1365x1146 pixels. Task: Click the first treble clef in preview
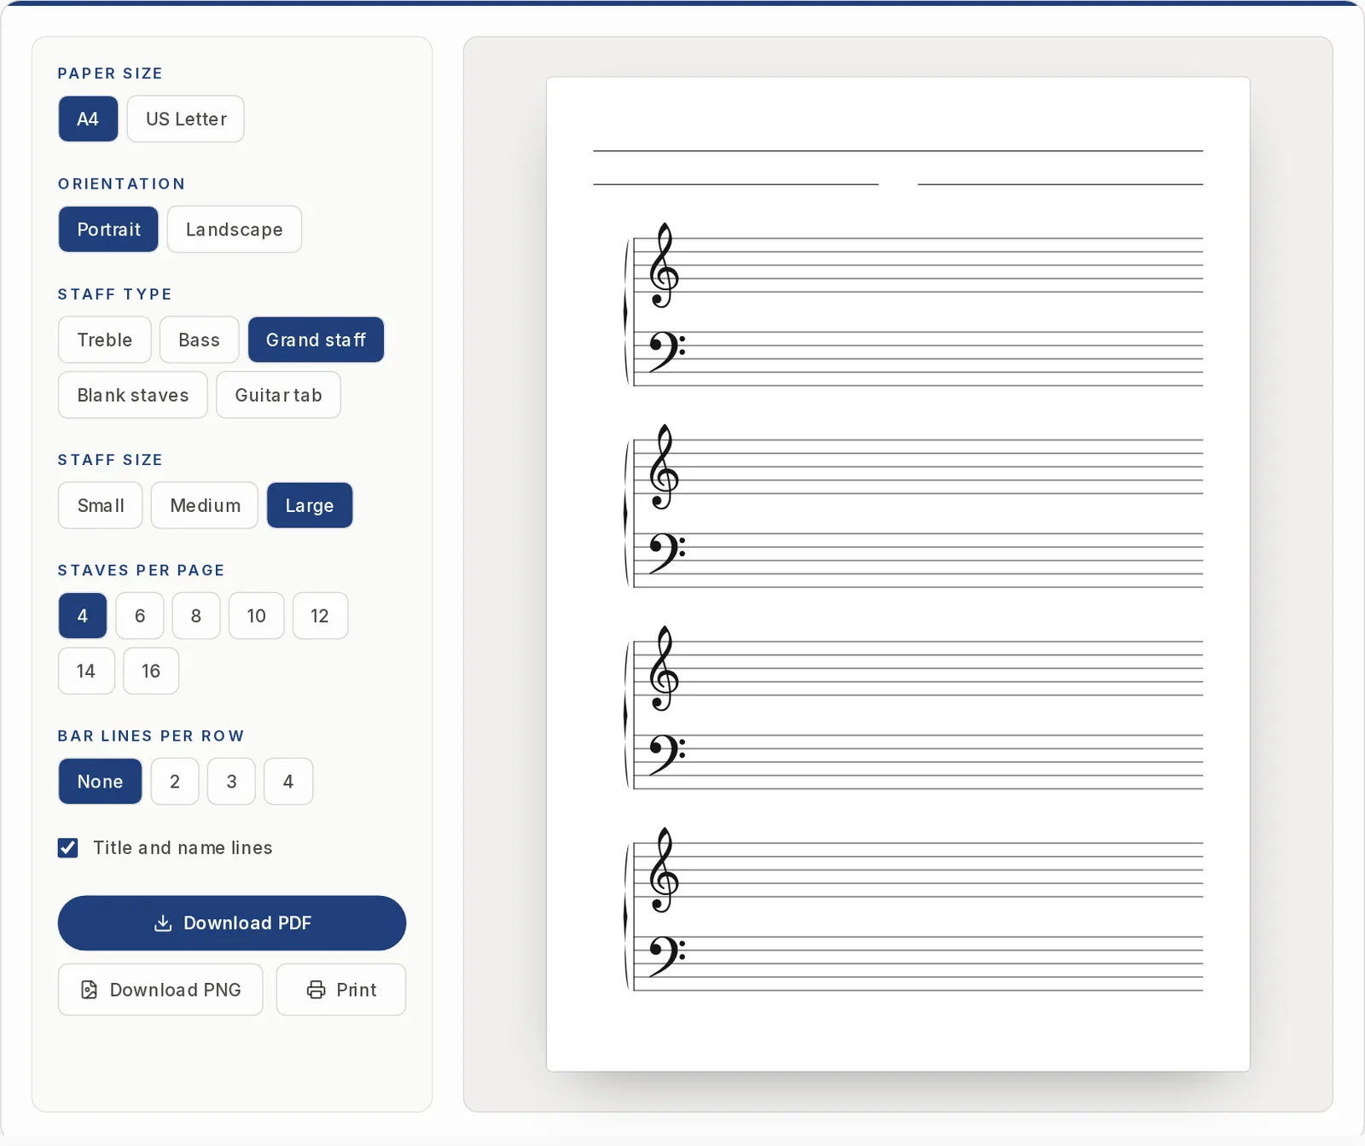click(664, 265)
